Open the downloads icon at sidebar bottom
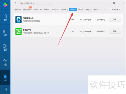 [5, 89]
